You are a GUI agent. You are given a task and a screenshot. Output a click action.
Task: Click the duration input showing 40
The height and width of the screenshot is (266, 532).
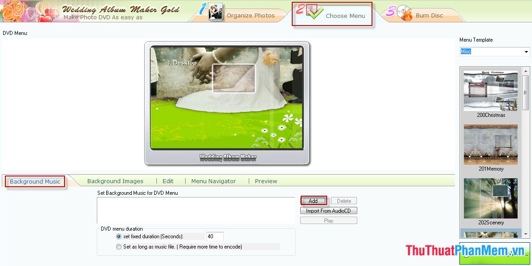214,236
